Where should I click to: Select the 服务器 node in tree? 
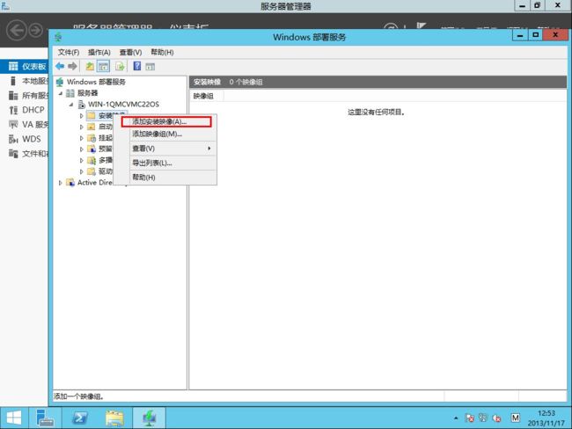pyautogui.click(x=87, y=93)
